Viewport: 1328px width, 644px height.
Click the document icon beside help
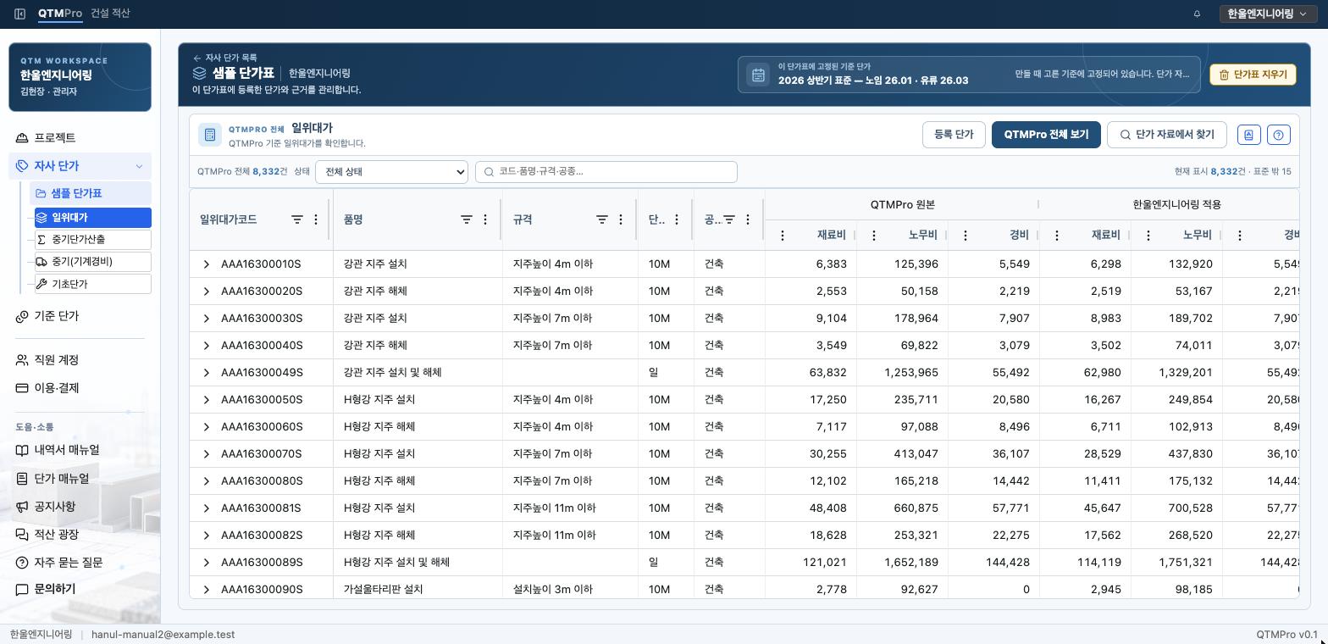(1248, 135)
